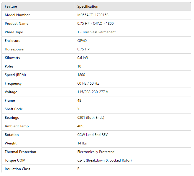Click the Voltage value 115/208-230-277 V
Image resolution: width=194 pixels, height=176 pixels.
(93, 92)
